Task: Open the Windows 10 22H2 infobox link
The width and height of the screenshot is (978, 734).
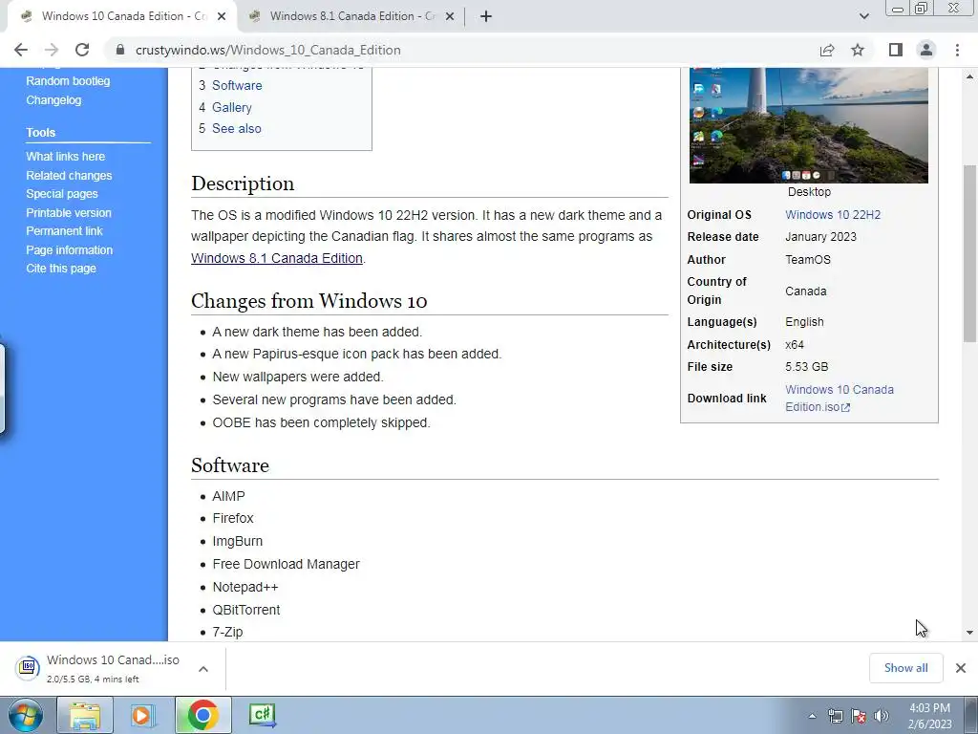Action: tap(833, 215)
